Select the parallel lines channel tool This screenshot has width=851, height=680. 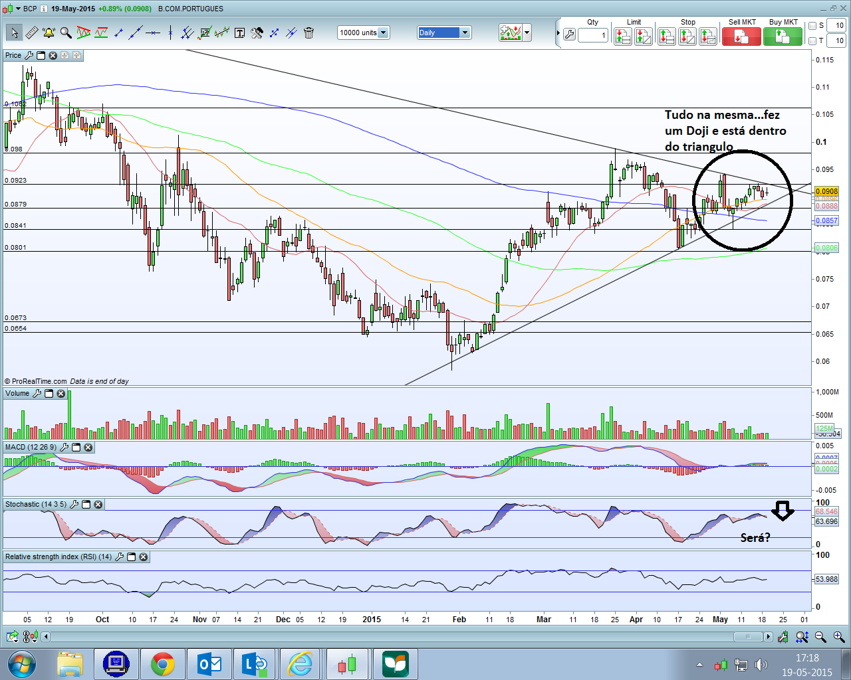(x=187, y=33)
